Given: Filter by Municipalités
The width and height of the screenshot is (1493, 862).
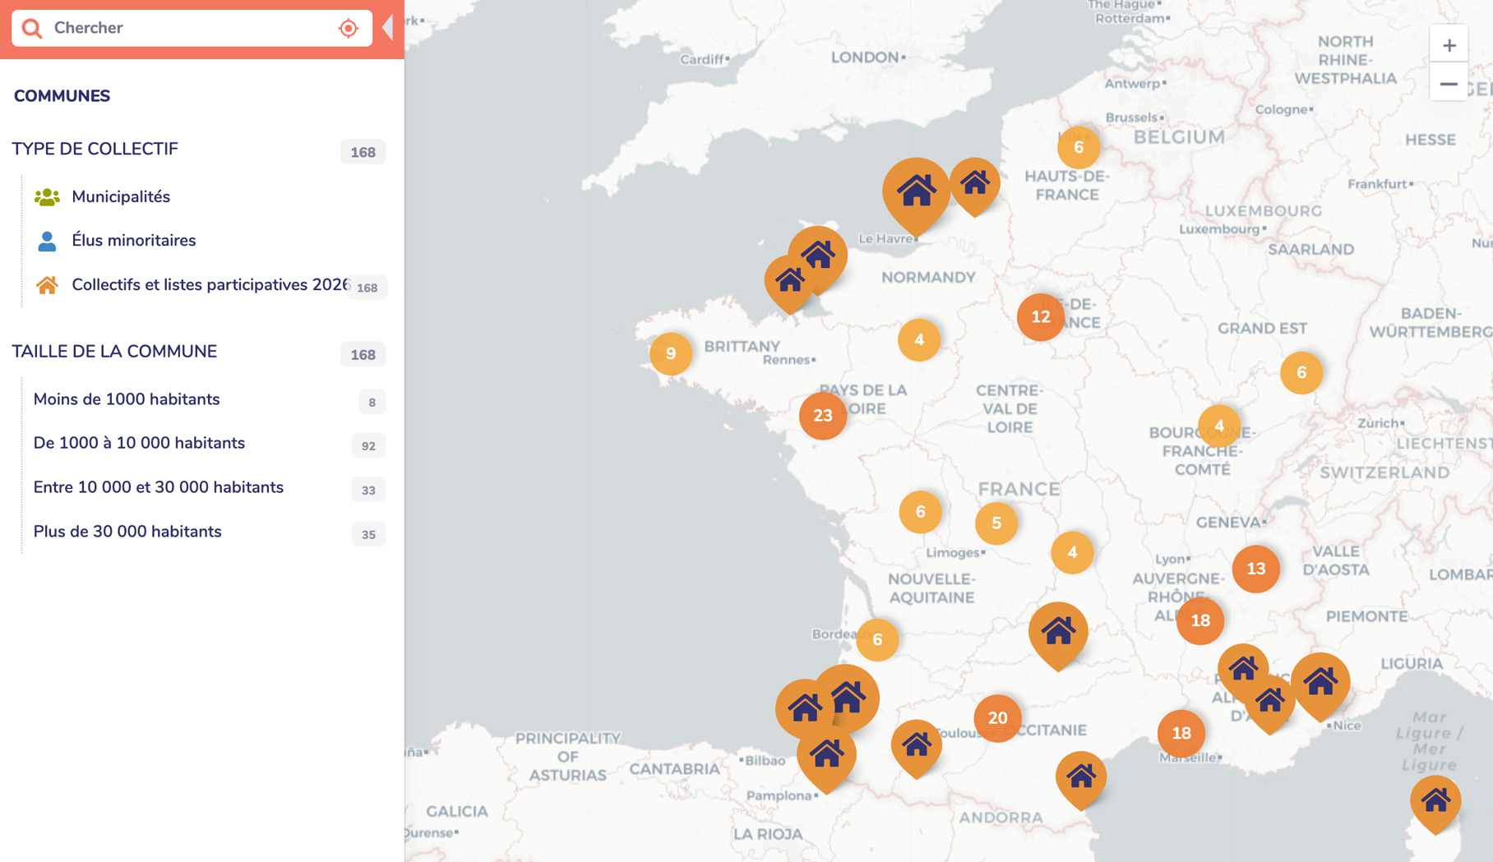Looking at the screenshot, I should point(121,197).
